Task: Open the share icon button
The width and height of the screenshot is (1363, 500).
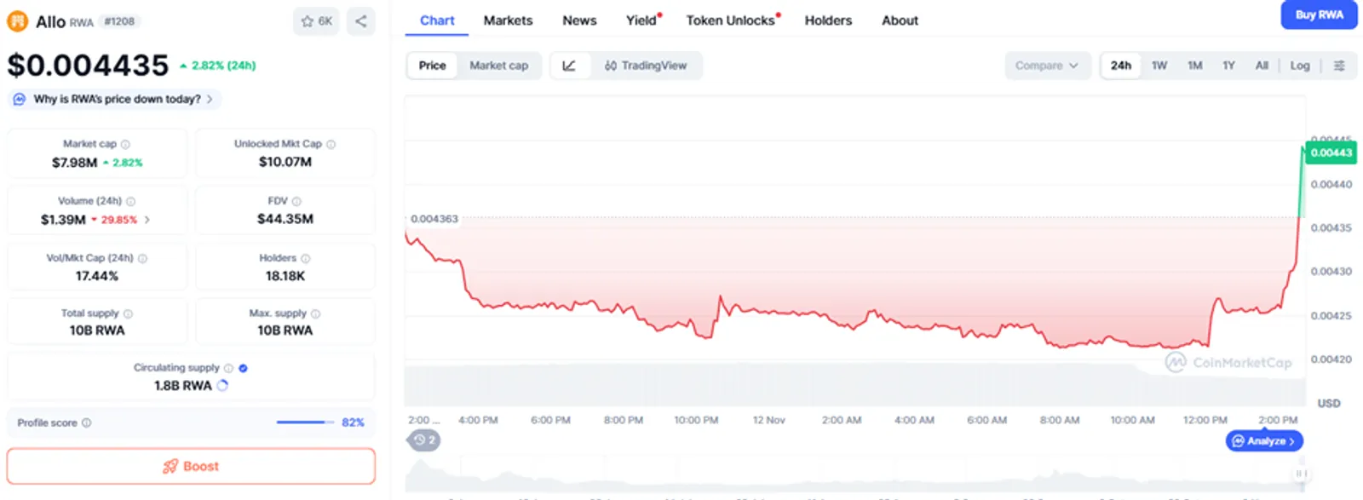Action: pos(361,21)
